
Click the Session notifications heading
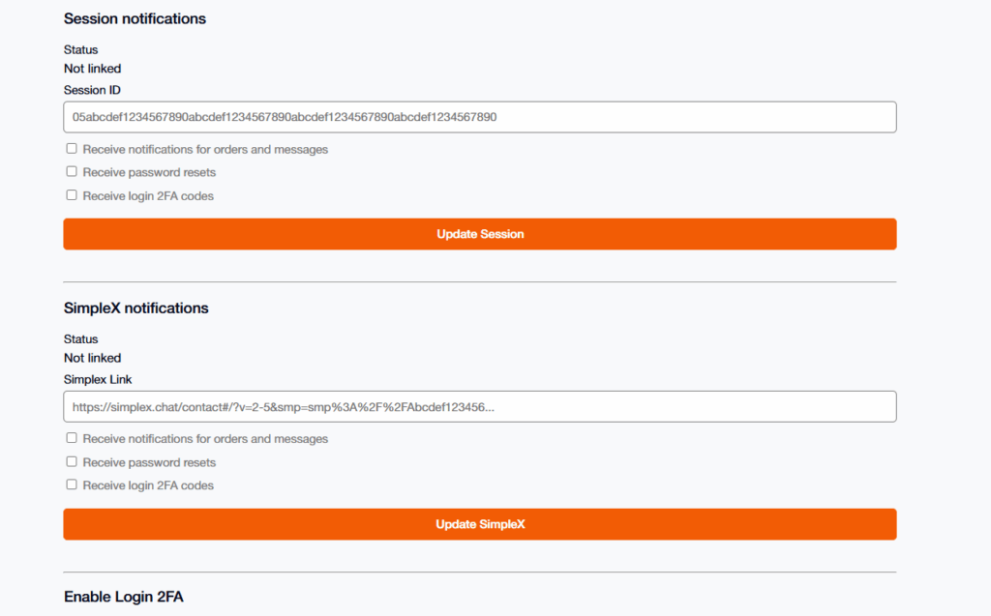(x=135, y=18)
